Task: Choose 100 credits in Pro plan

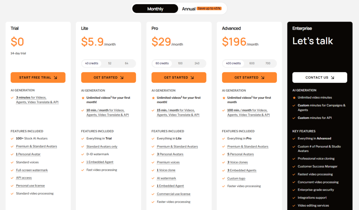Action: click(x=180, y=63)
